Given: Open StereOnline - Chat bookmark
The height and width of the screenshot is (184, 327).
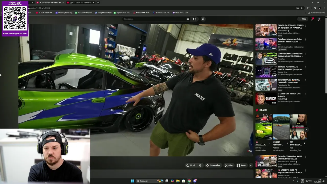Looking at the screenshot, I should click(181, 13).
